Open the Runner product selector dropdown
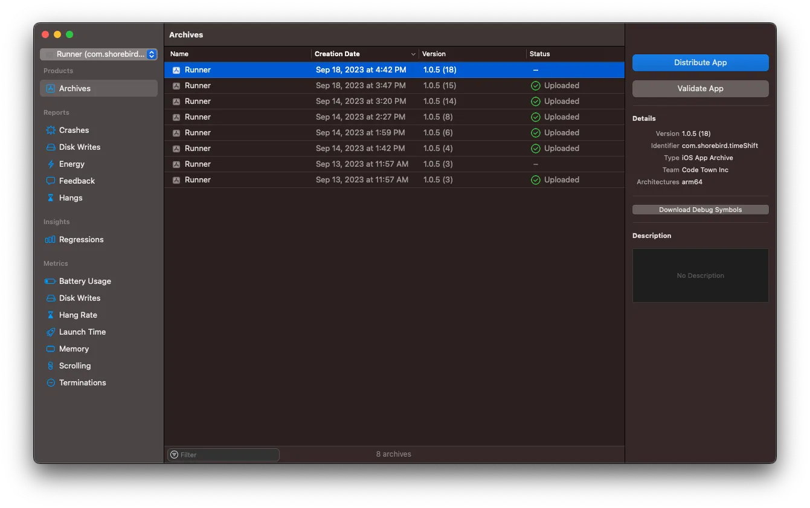Screen dimensions: 810x508 [x=98, y=54]
